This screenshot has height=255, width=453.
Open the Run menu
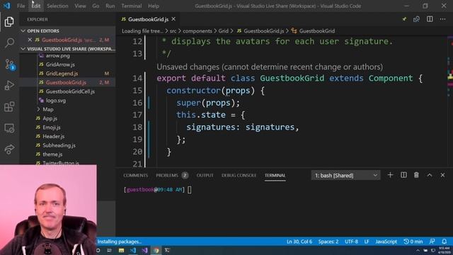[110, 6]
